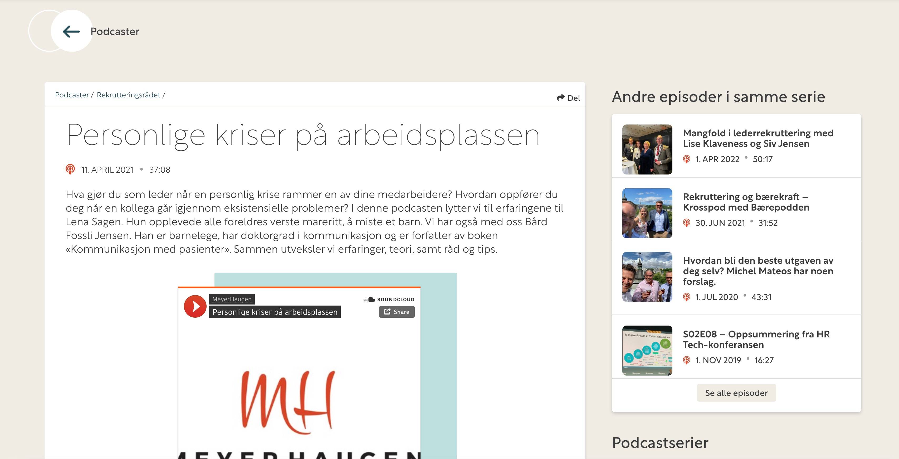Play the SoundCloud episode
The height and width of the screenshot is (459, 899).
click(195, 306)
